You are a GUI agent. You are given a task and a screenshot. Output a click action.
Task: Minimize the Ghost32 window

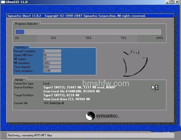[x=167, y=2]
